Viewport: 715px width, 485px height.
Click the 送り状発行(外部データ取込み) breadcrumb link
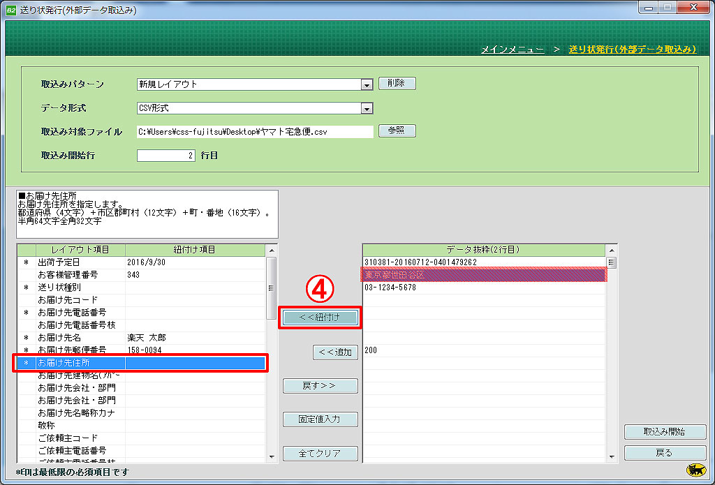point(632,50)
